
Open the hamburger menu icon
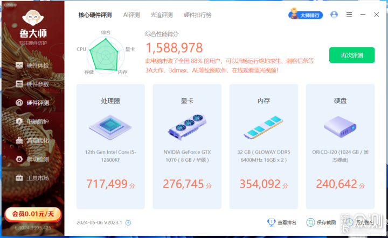(x=349, y=15)
